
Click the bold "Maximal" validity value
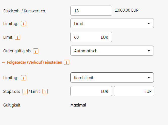[78, 105]
